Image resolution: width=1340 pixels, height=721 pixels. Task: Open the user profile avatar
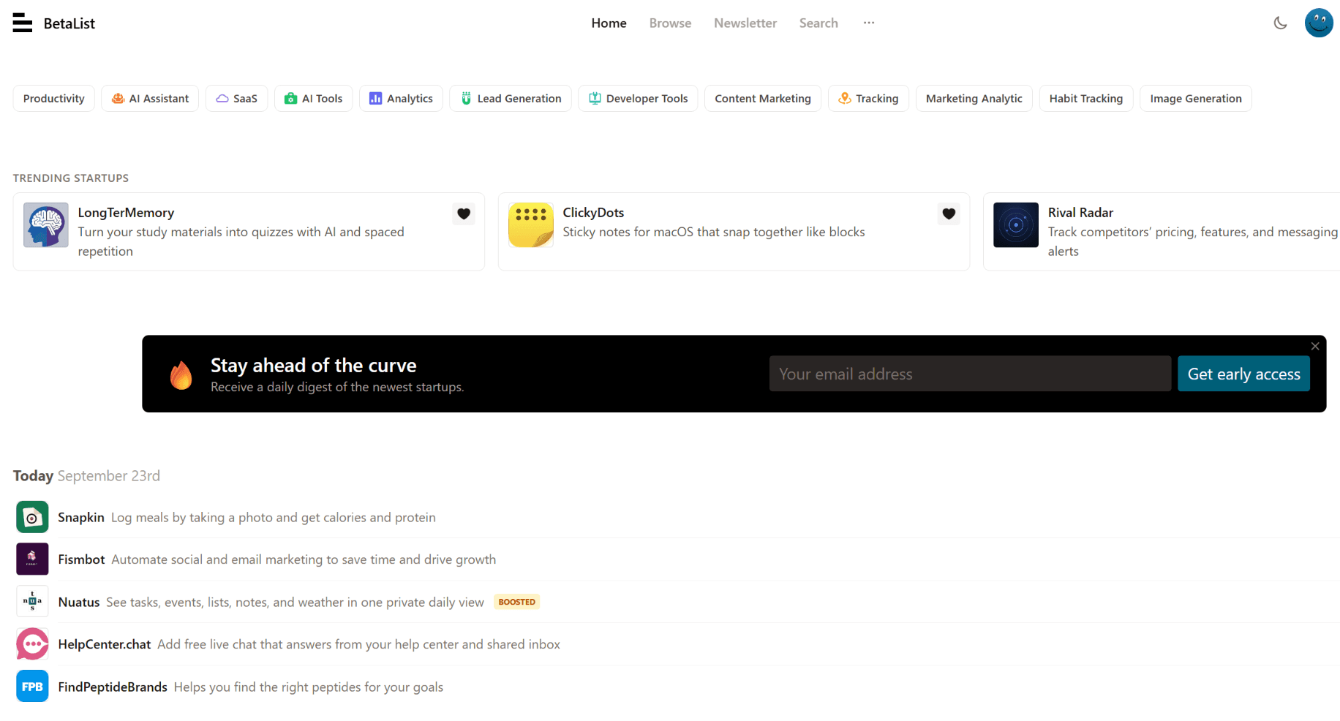(1319, 23)
